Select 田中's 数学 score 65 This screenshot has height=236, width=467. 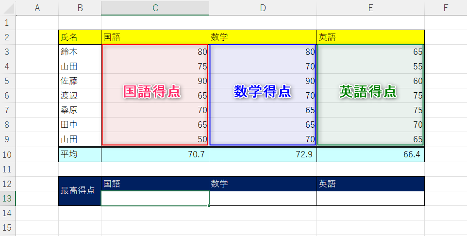pyautogui.click(x=263, y=125)
